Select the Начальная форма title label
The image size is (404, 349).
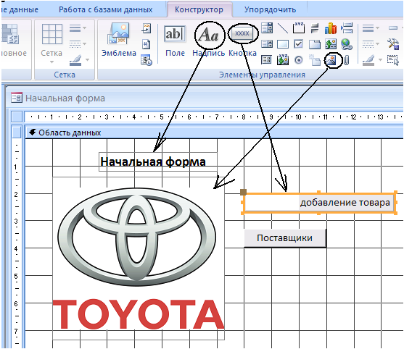pos(158,161)
